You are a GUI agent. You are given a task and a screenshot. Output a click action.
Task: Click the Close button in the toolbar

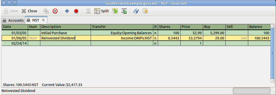29,11
